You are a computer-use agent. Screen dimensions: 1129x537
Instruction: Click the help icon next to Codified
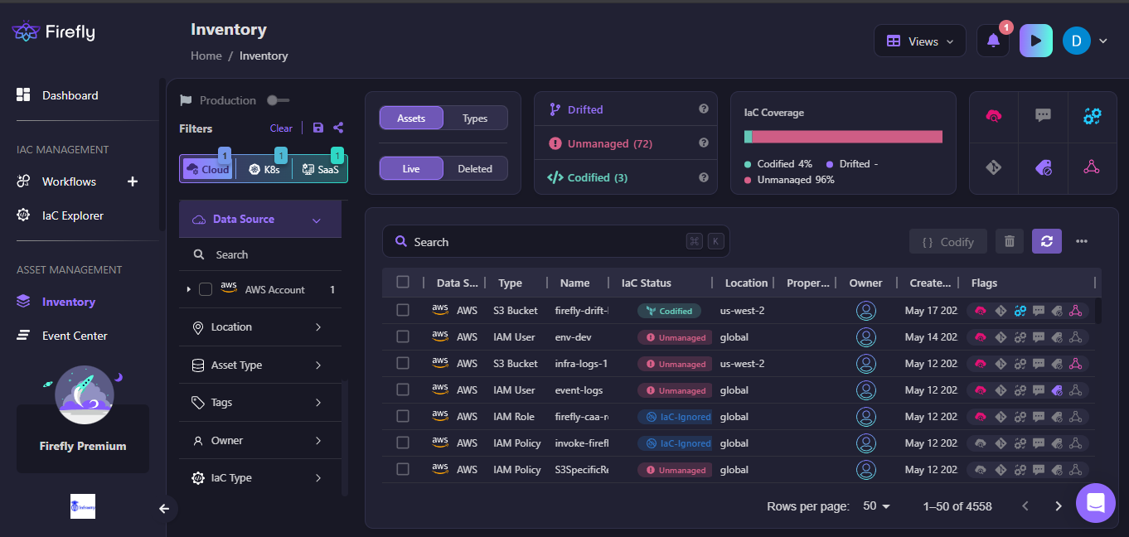[704, 177]
